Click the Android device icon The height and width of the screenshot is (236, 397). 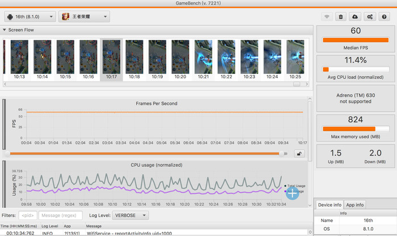point(10,16)
